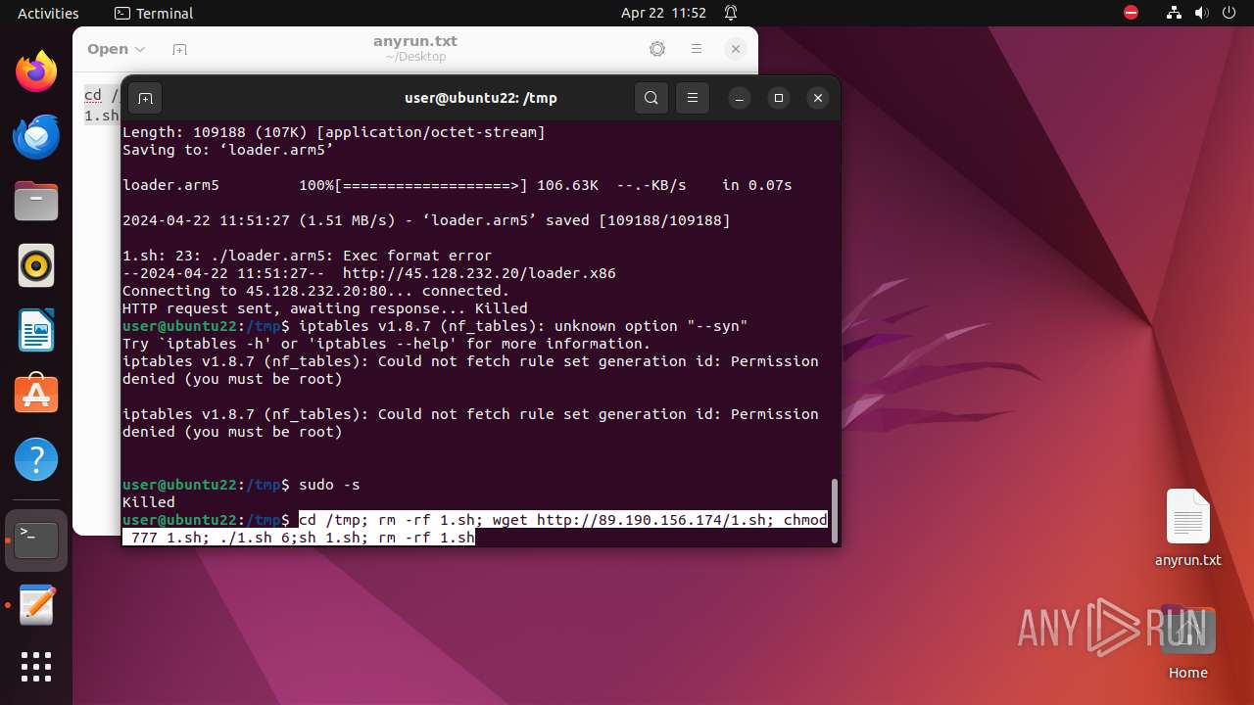The width and height of the screenshot is (1254, 705).
Task: Open dropdown in text editor header
Action: [x=116, y=49]
